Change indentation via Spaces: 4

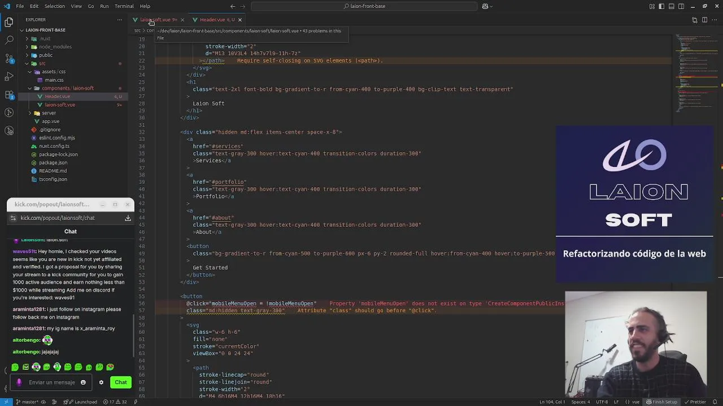(x=580, y=402)
